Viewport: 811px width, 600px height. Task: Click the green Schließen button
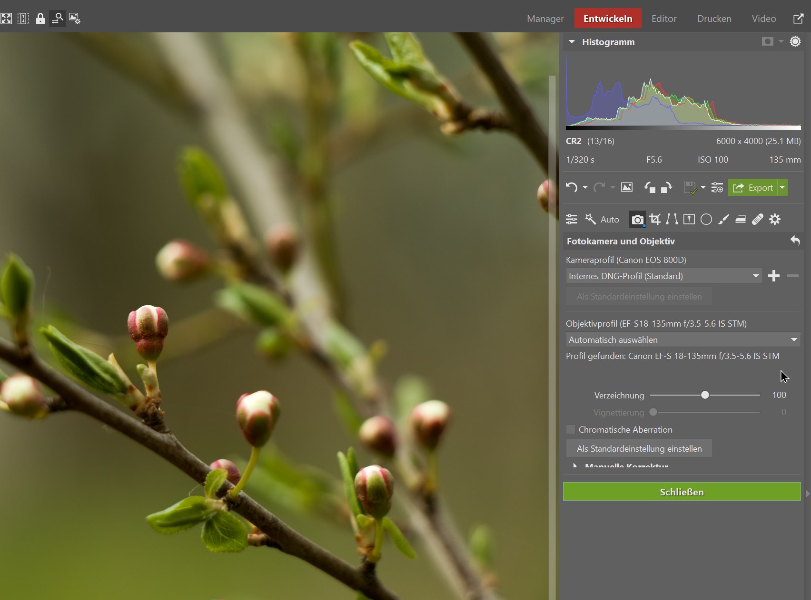682,492
